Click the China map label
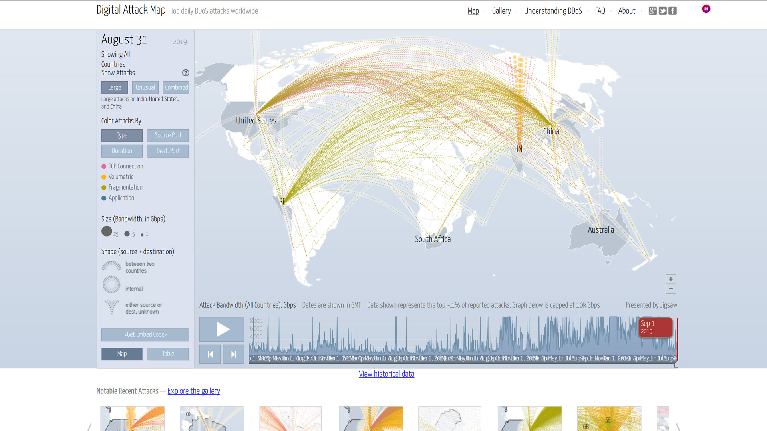 pos(551,131)
